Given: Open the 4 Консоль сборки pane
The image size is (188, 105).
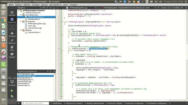Looking at the screenshot, I should (x=114, y=103).
